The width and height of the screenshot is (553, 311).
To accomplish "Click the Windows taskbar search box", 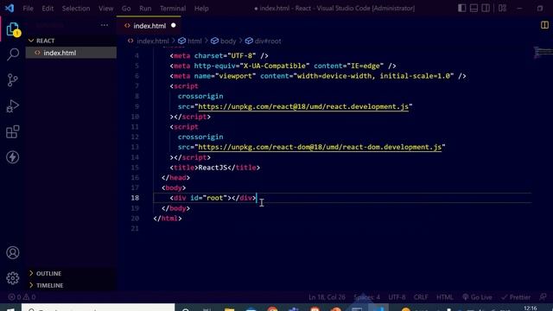I will coord(98,308).
